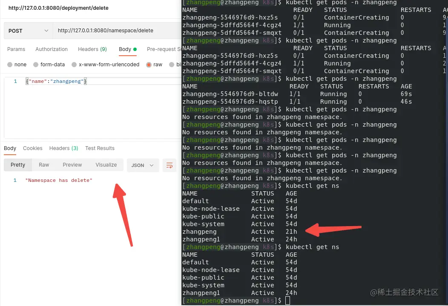
Task: Click the "Namespace has delete" response text
Action: coord(59,180)
